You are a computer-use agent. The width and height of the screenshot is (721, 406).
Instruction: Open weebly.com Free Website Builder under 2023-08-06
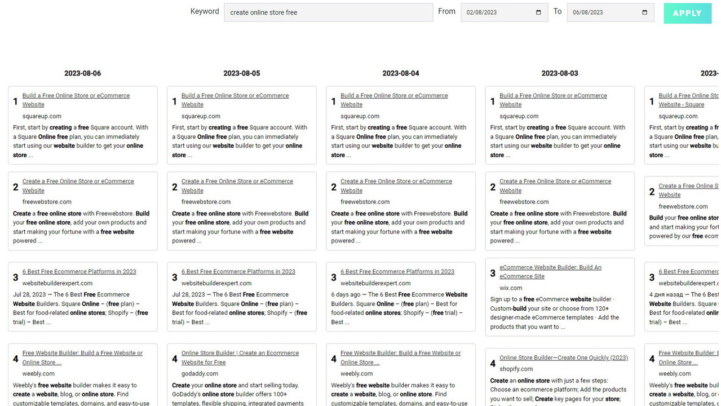click(x=82, y=354)
